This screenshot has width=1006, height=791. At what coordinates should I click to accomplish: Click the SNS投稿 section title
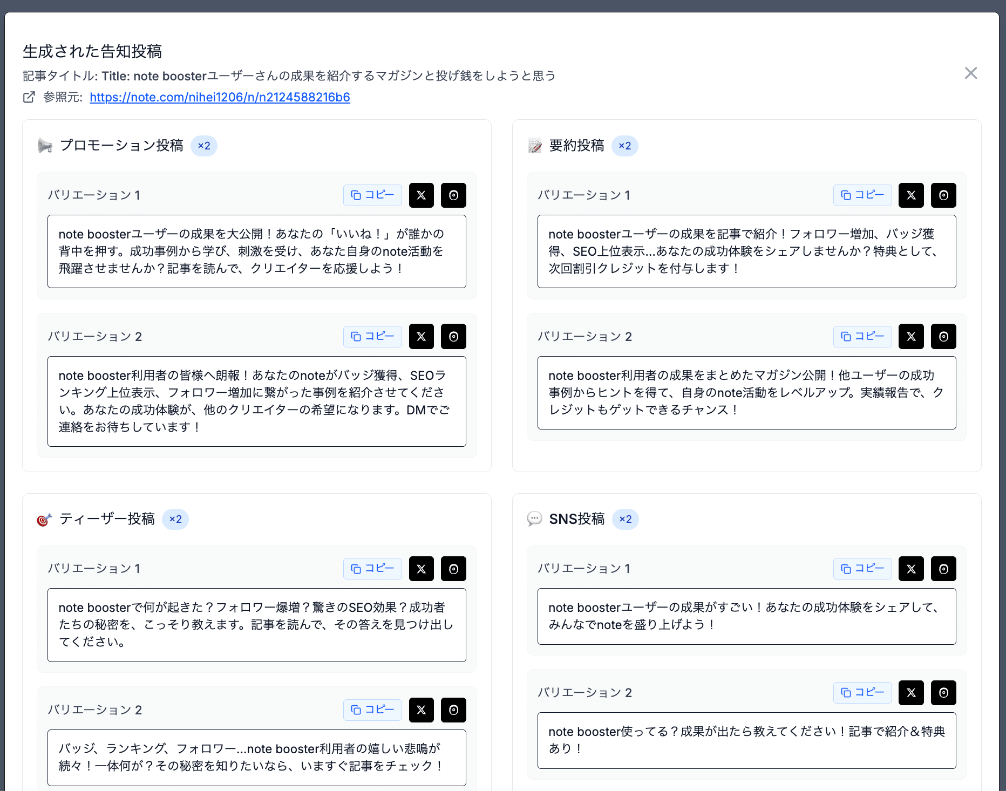[x=577, y=519]
